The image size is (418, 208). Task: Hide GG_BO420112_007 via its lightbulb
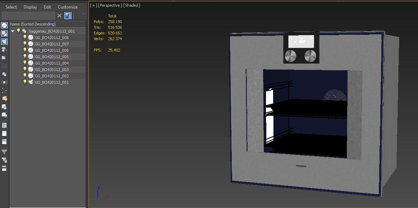pyautogui.click(x=25, y=44)
